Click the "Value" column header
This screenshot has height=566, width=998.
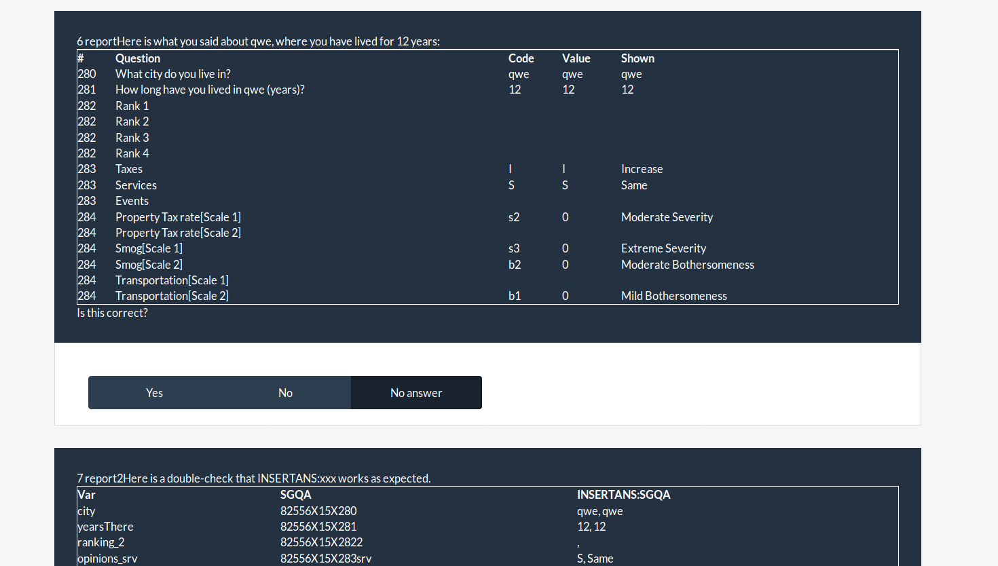tap(576, 58)
